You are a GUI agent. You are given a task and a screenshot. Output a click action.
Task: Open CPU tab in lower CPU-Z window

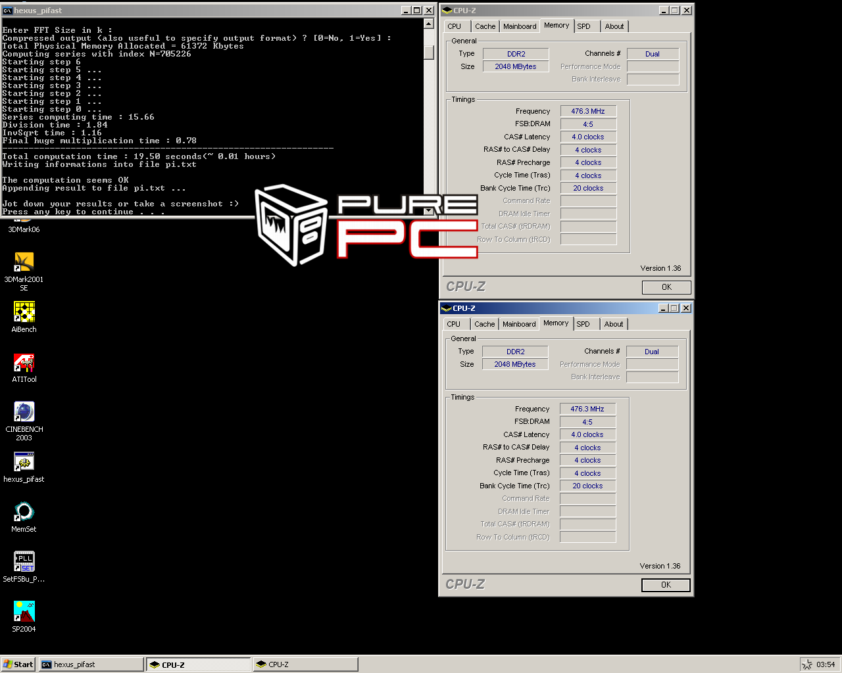pos(454,324)
